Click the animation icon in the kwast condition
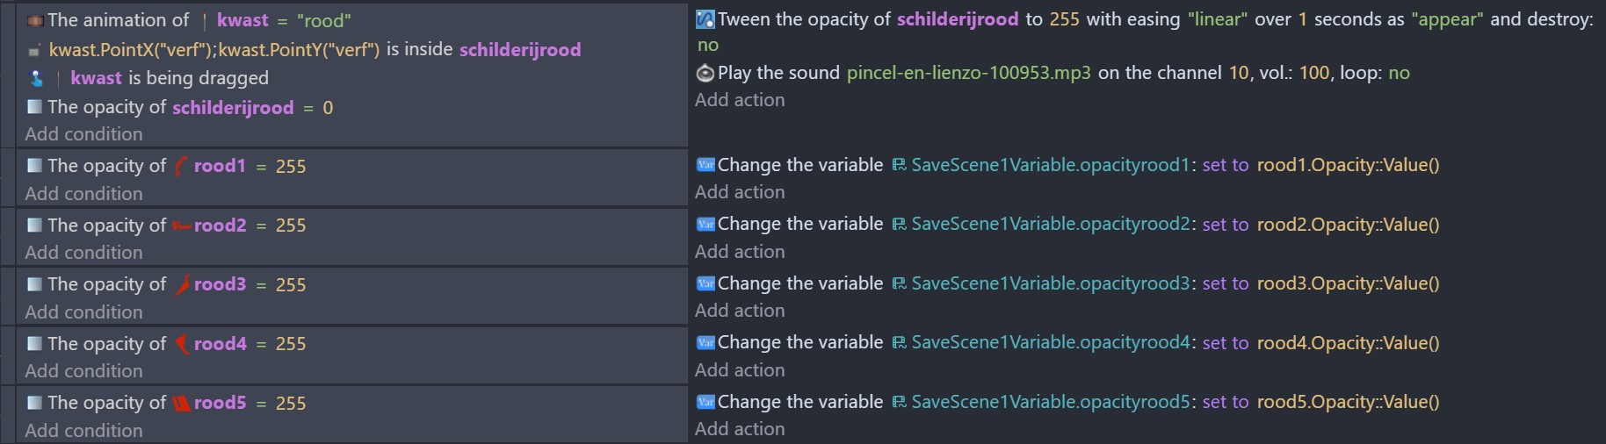 pyautogui.click(x=35, y=20)
